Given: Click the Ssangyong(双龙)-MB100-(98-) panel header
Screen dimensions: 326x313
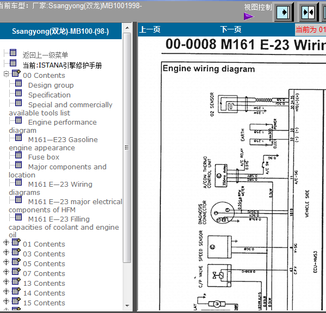Looking at the screenshot, I should 60,31.
